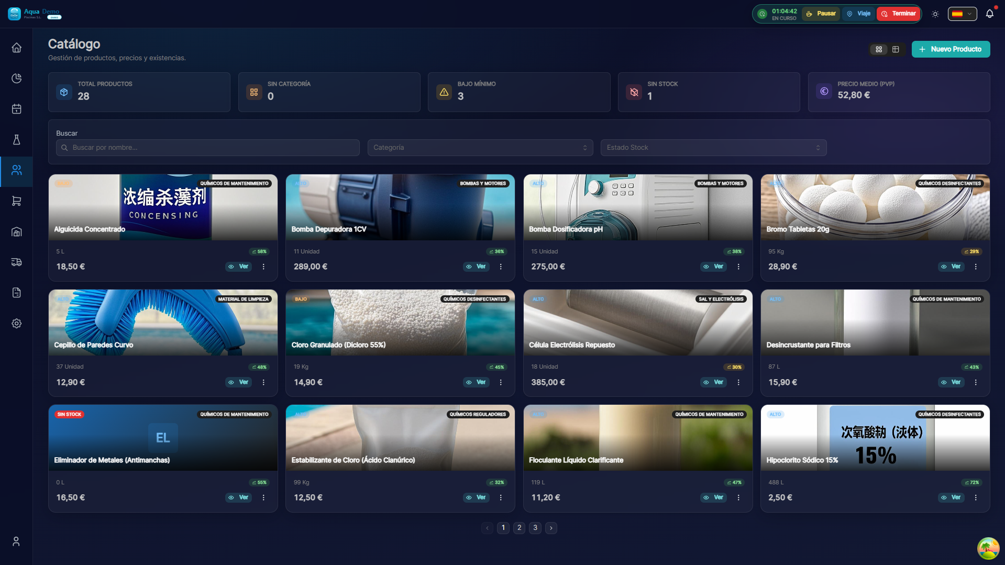Open the user profile icon at sidebar bottom
The width and height of the screenshot is (1005, 565).
16,541
